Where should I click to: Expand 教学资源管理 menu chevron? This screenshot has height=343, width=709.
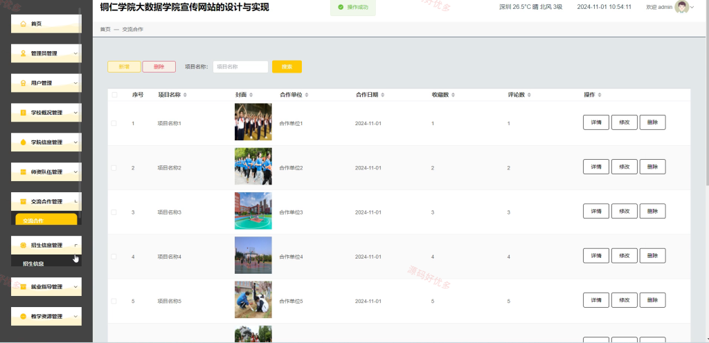coord(75,316)
